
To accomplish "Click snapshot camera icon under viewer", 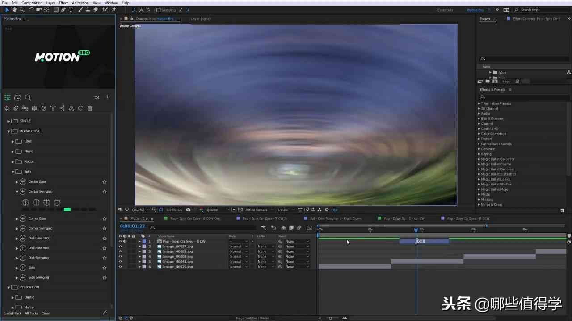I will (188, 210).
